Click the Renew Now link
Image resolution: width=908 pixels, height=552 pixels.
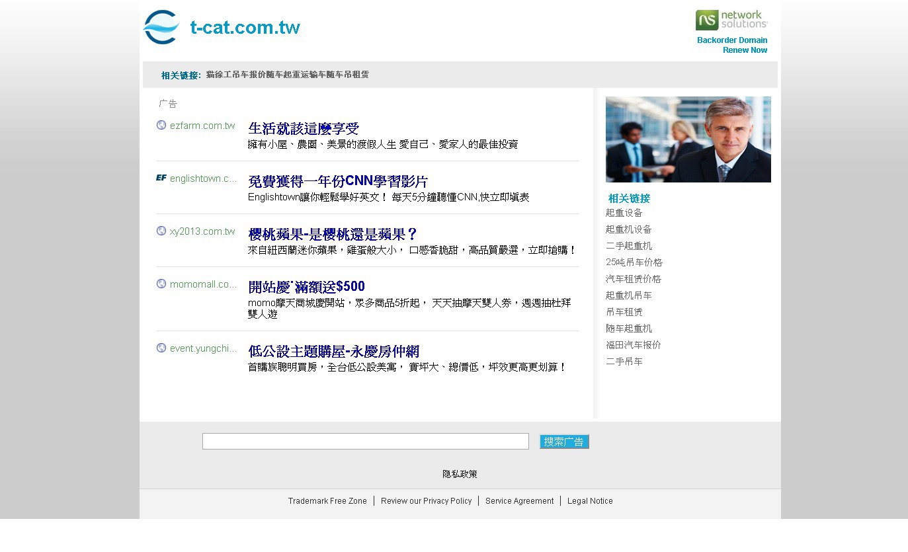tap(745, 50)
